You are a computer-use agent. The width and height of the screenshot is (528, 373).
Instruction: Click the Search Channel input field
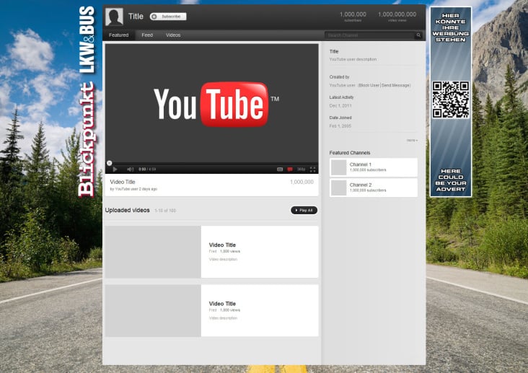(x=371, y=35)
